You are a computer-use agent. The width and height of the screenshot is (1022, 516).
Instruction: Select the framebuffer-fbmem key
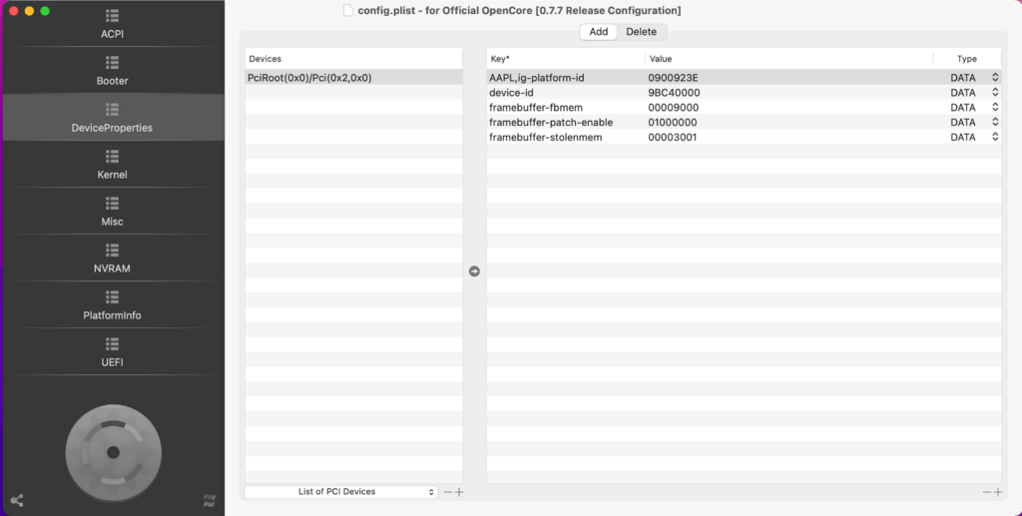click(x=536, y=108)
